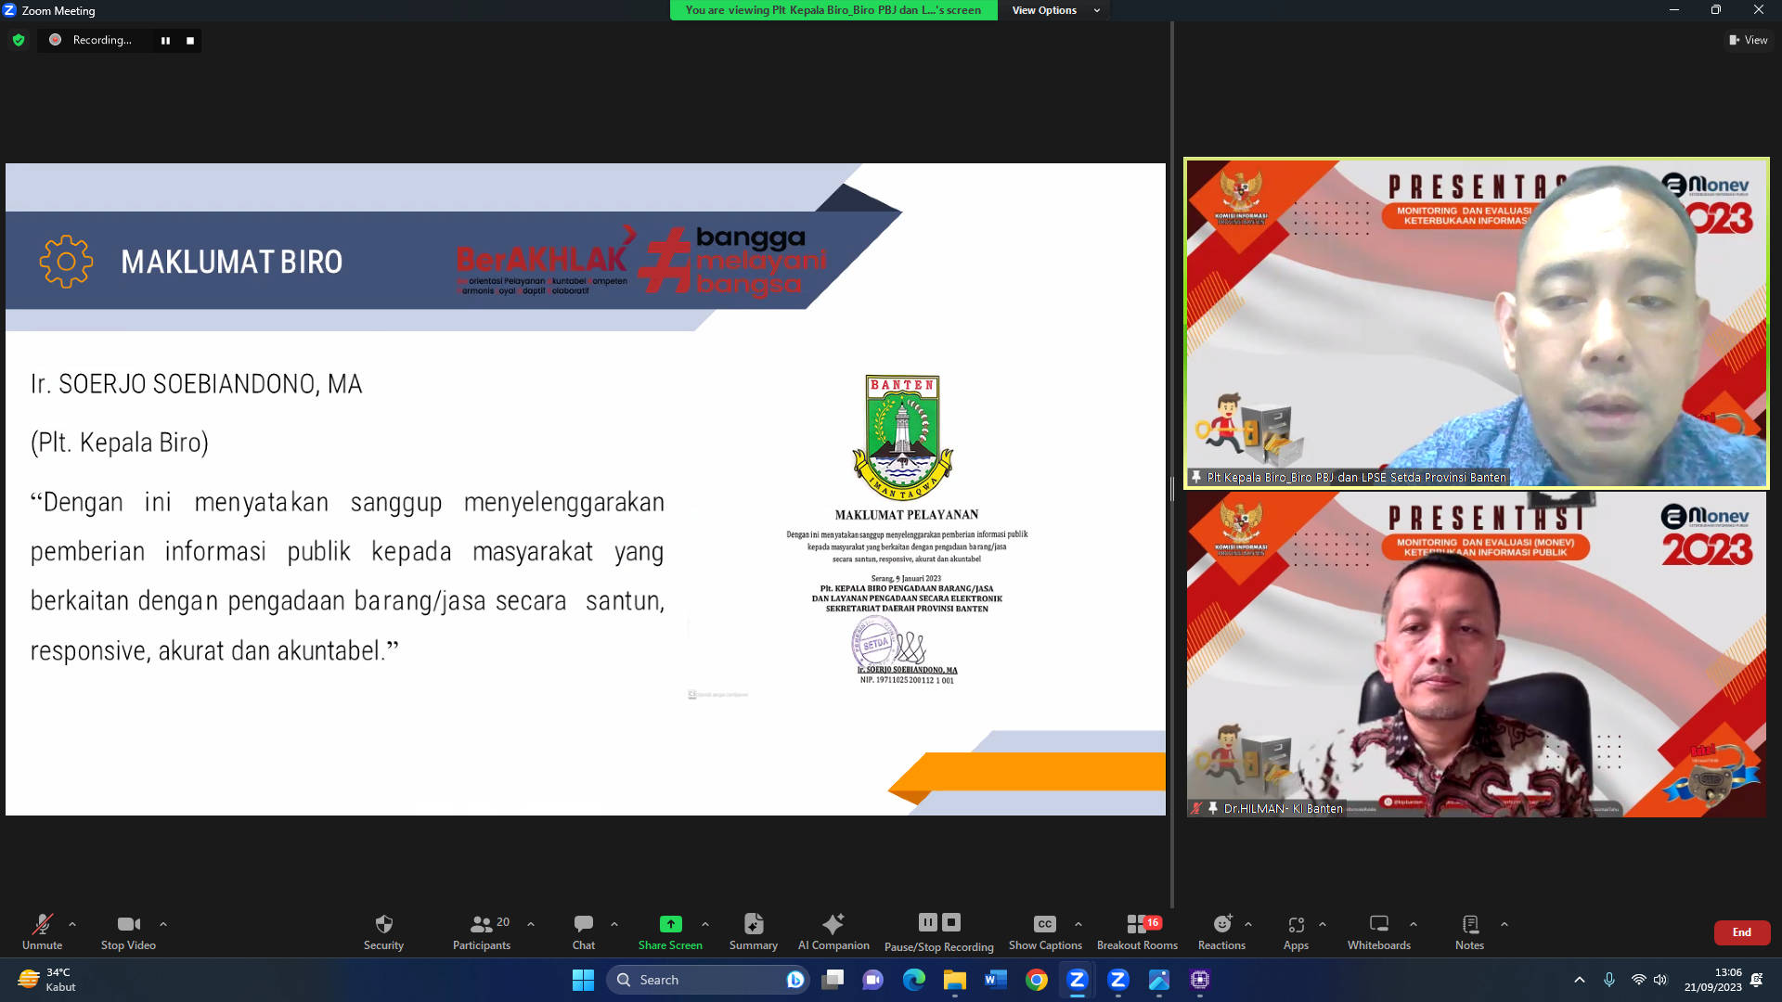
Task: Open the Security shield icon
Action: coord(383,924)
